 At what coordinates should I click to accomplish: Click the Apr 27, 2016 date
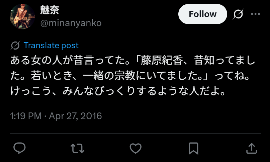(x=75, y=116)
